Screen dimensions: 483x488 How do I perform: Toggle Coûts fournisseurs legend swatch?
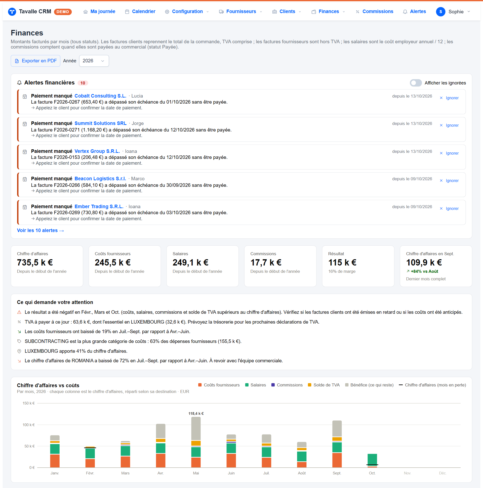click(200, 385)
